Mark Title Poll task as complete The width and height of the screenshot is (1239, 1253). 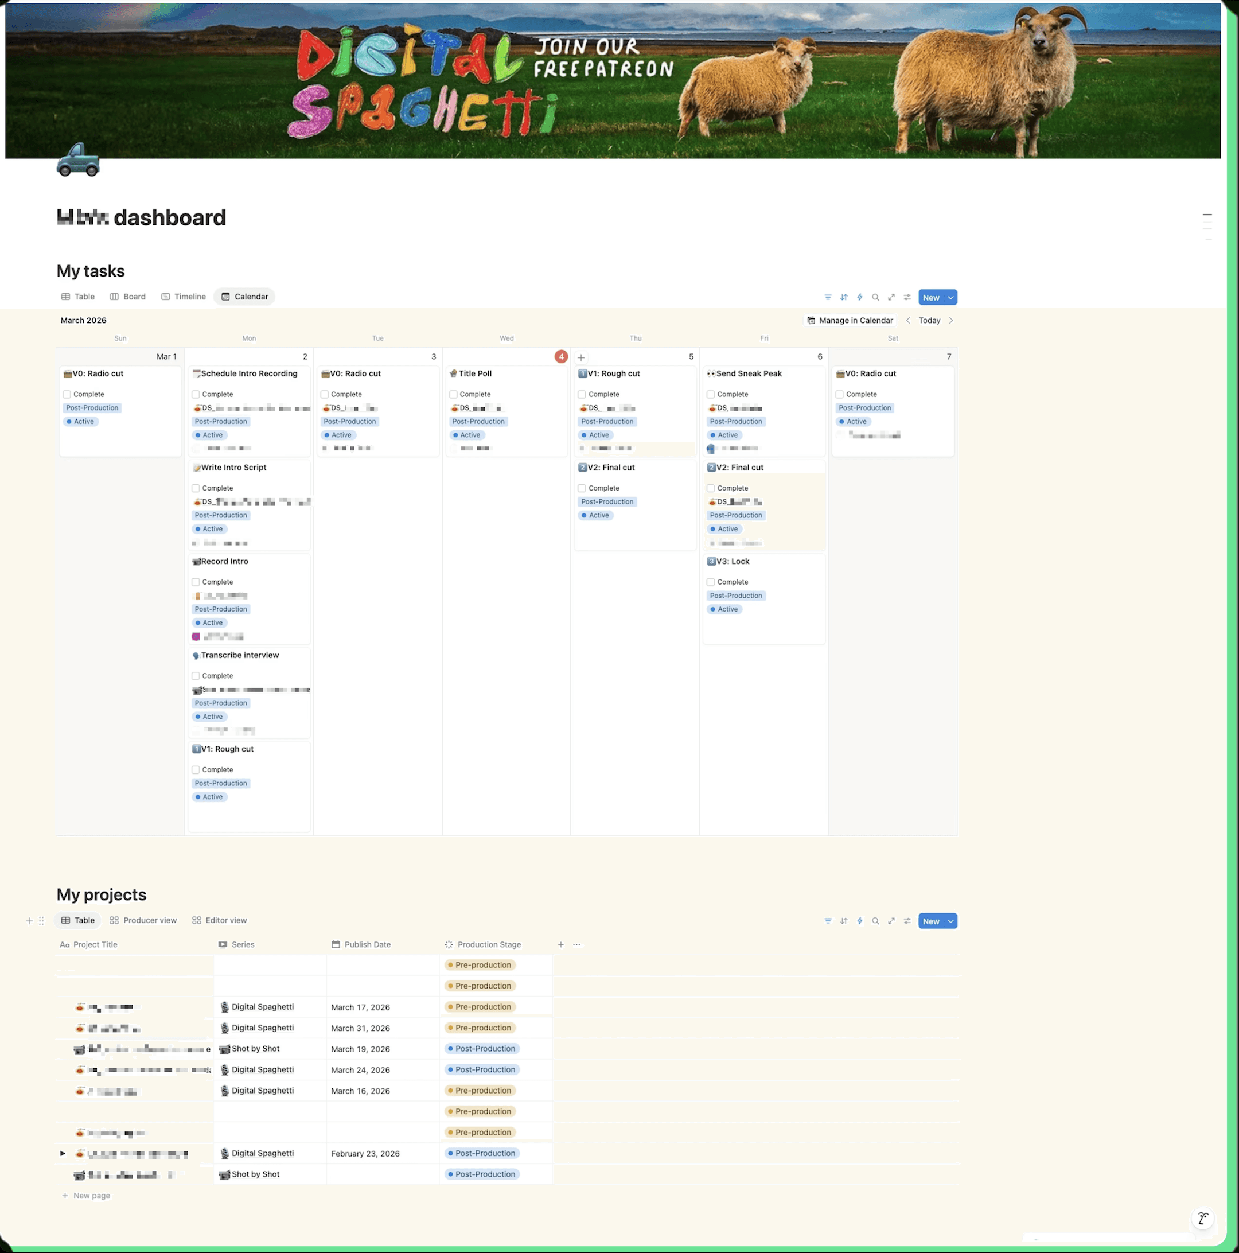453,394
